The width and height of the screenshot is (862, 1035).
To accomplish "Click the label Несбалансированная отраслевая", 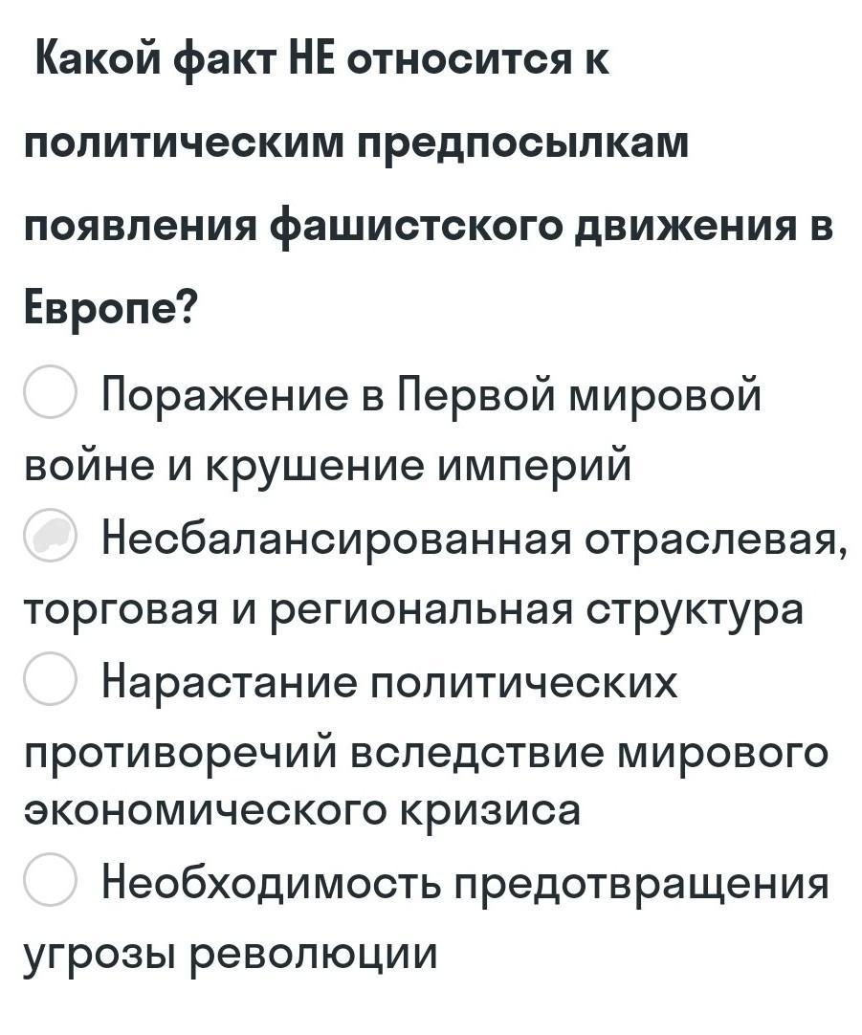I will coord(474,540).
